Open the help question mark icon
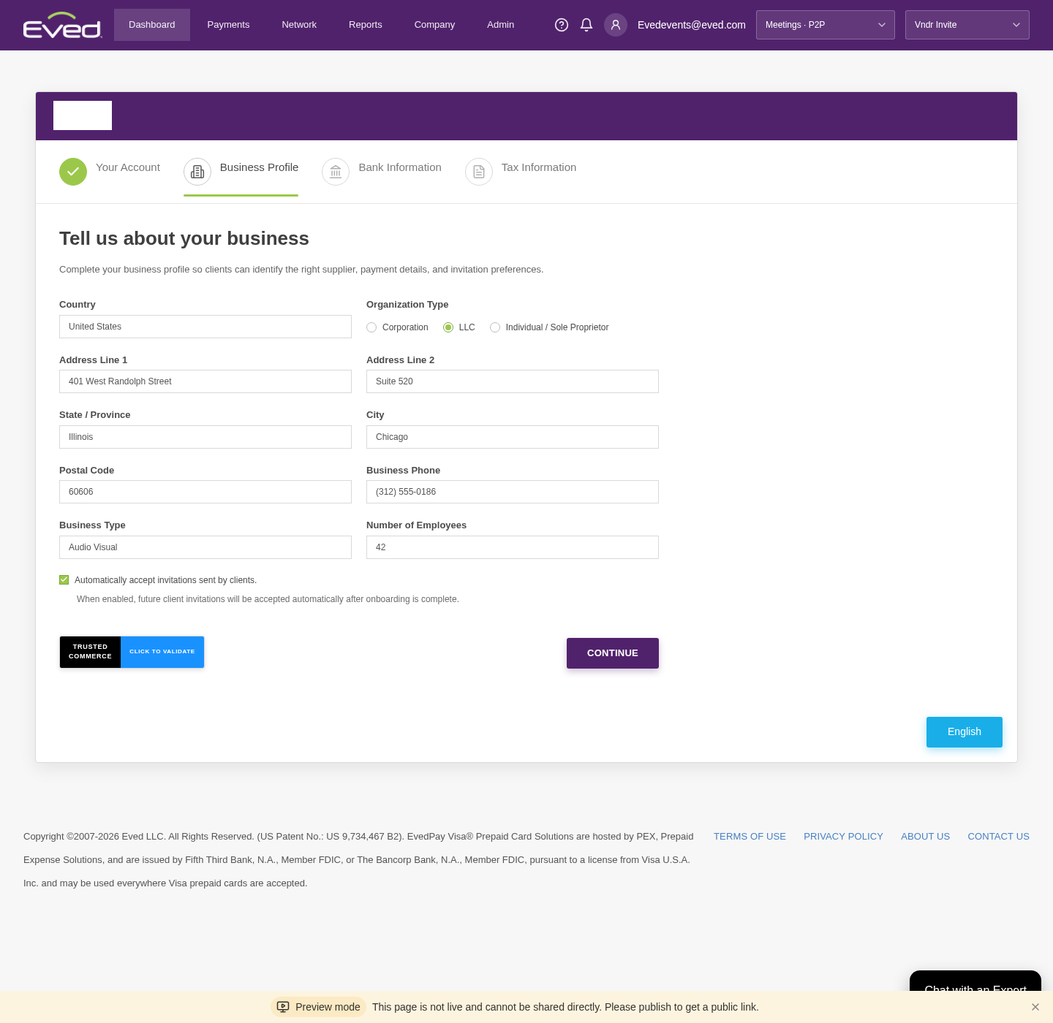The width and height of the screenshot is (1053, 1023). [562, 25]
